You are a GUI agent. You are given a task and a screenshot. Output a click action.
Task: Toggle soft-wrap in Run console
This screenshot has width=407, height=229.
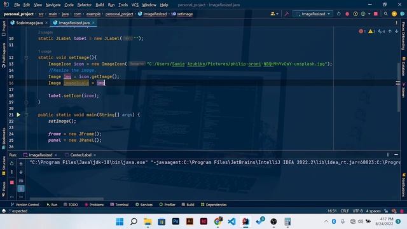click(x=21, y=181)
